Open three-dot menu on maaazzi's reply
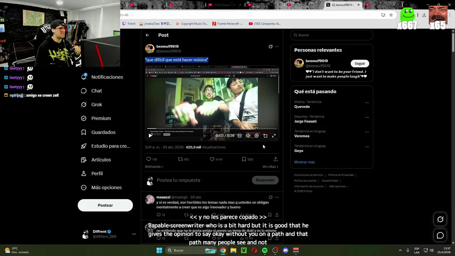 (277, 197)
